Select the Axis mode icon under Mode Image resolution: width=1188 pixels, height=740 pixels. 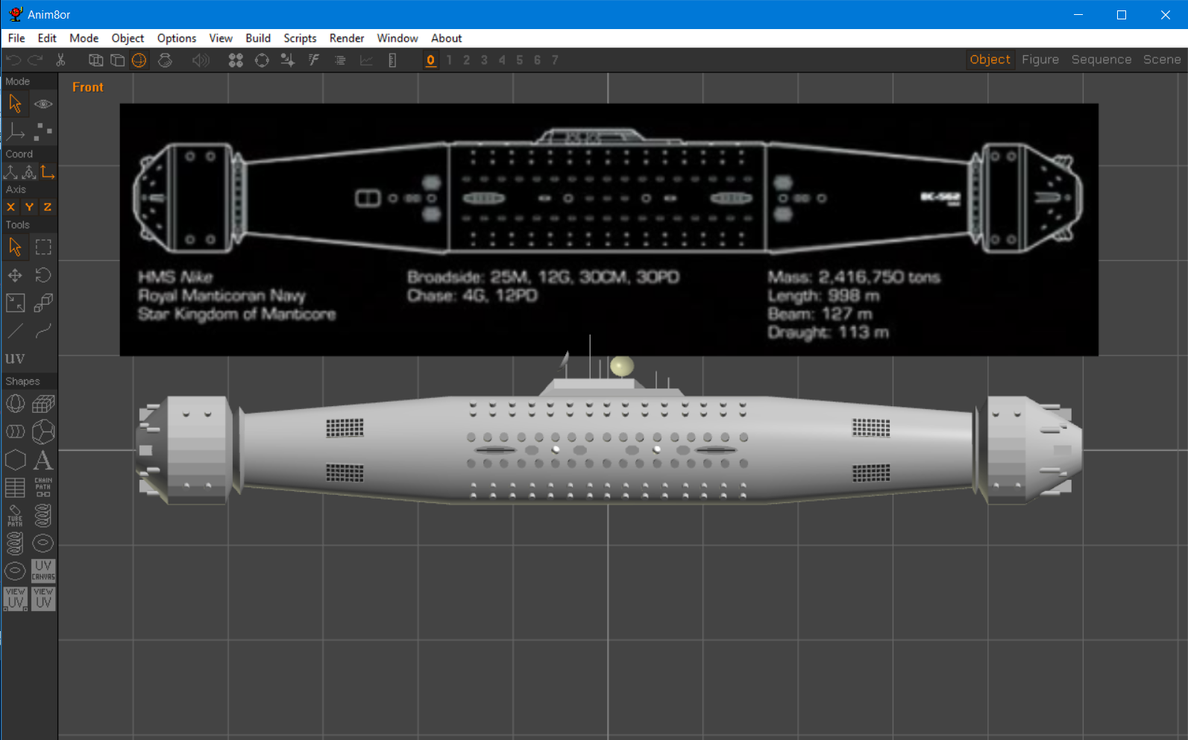click(x=15, y=133)
